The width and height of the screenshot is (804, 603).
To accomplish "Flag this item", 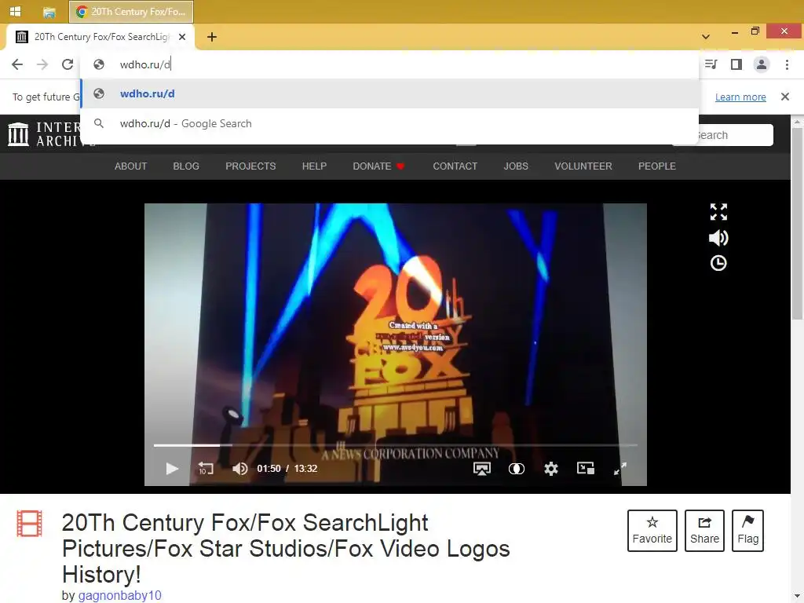I will point(747,531).
